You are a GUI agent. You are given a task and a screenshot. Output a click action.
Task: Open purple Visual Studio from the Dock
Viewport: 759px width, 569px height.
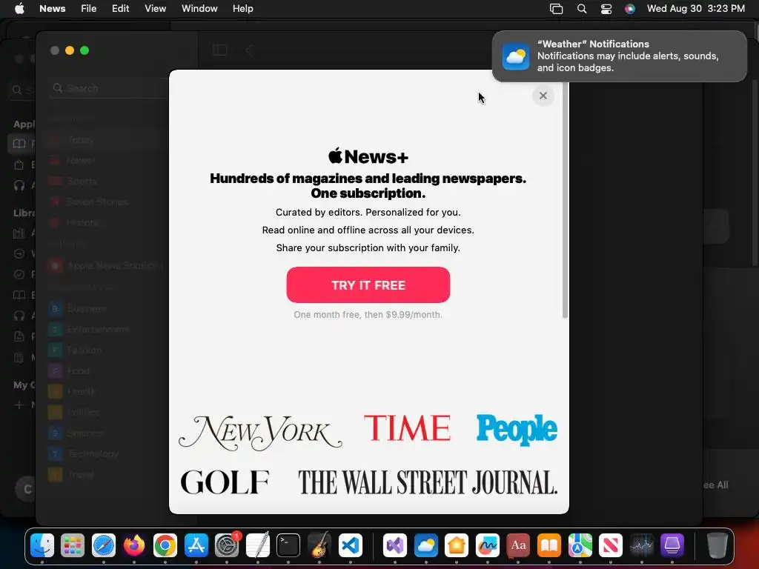pyautogui.click(x=395, y=546)
